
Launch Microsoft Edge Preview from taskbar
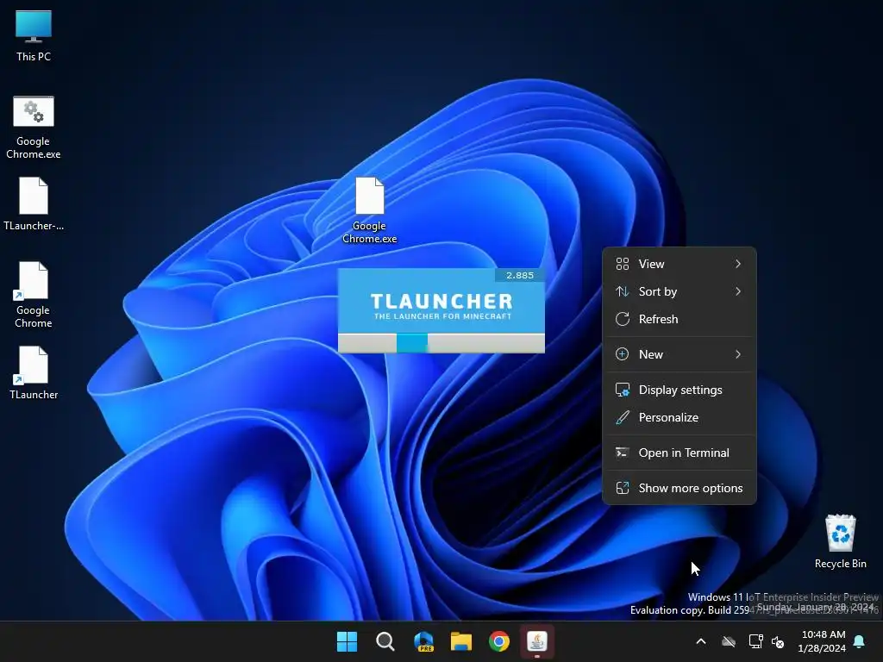click(x=423, y=641)
